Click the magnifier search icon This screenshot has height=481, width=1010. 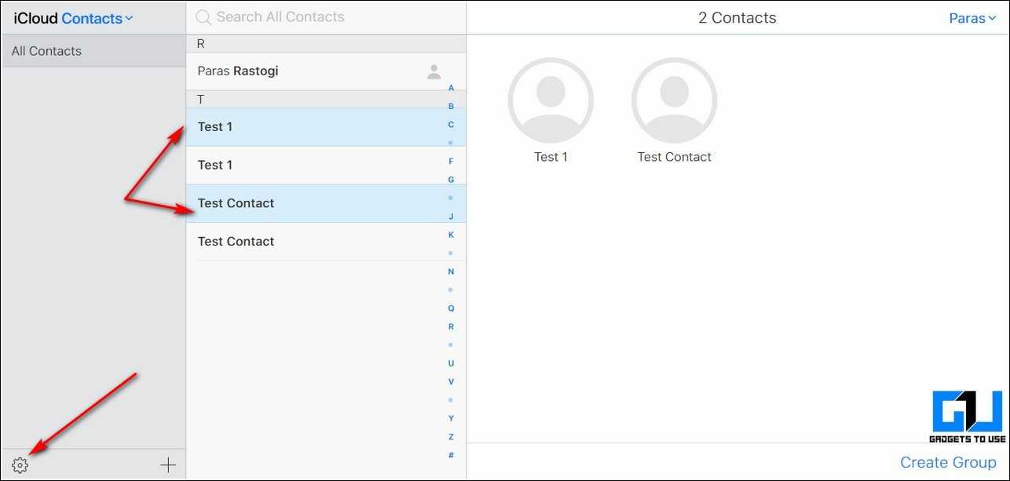(x=203, y=17)
